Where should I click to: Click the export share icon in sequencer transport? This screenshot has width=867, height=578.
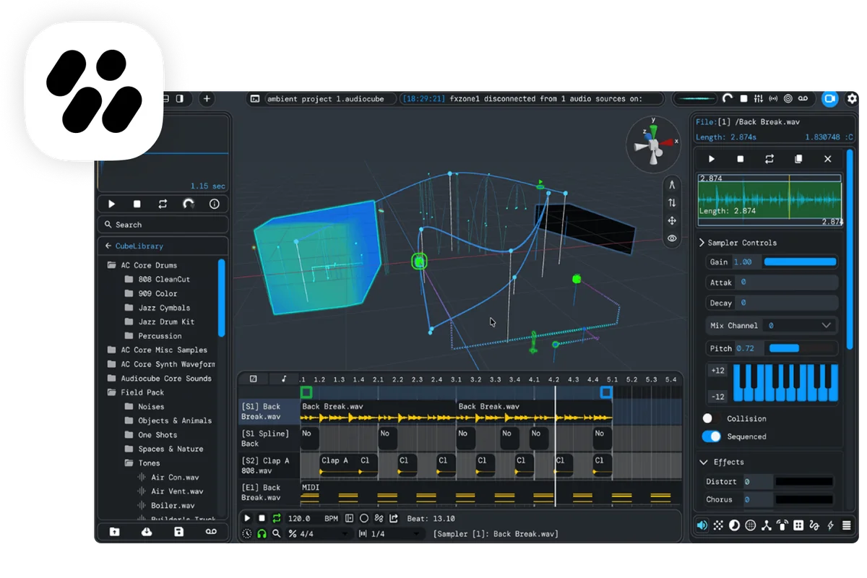tap(394, 518)
